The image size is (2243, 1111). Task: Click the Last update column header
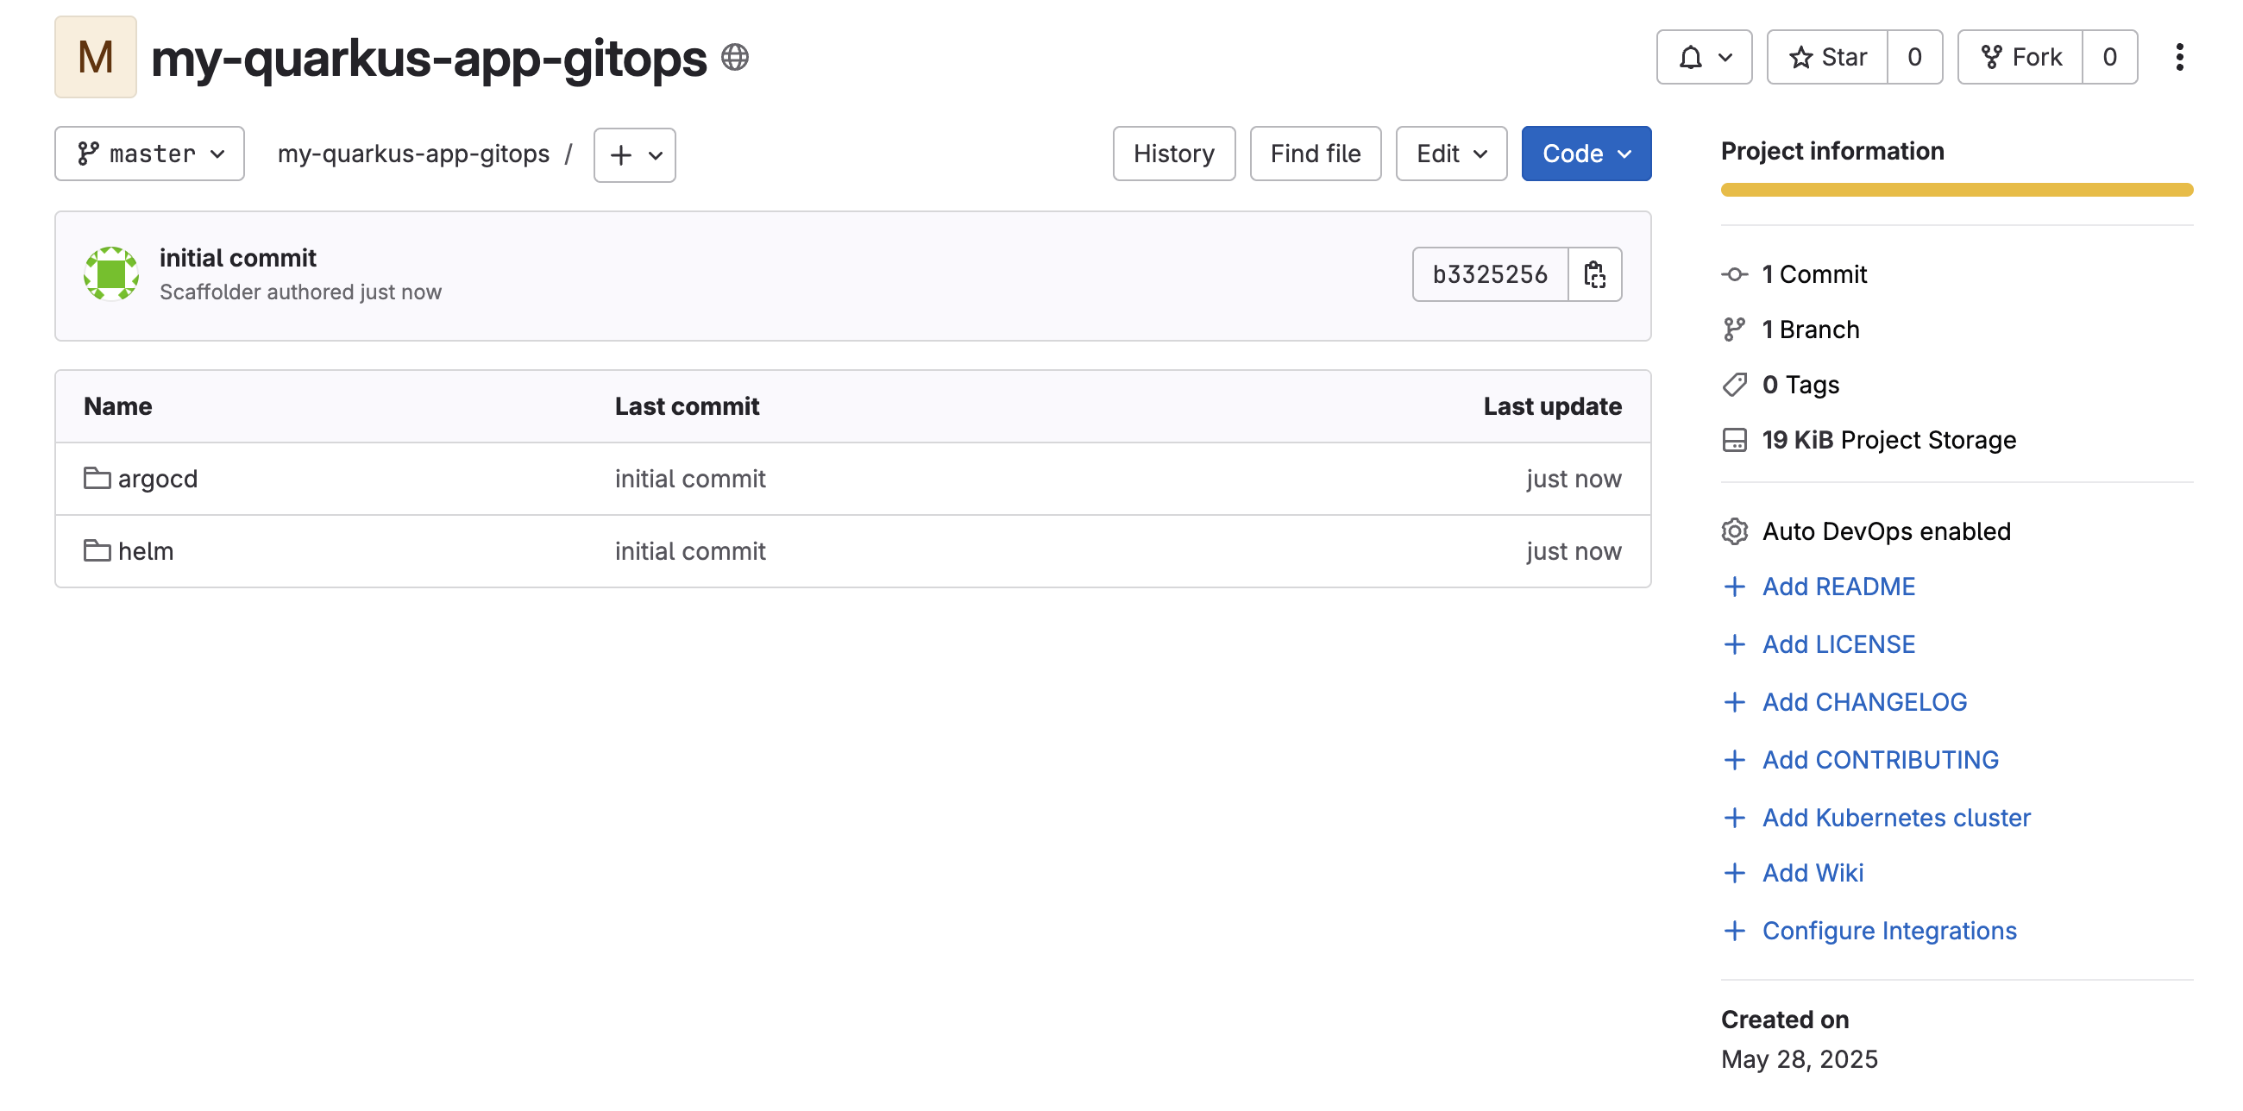(x=1552, y=406)
